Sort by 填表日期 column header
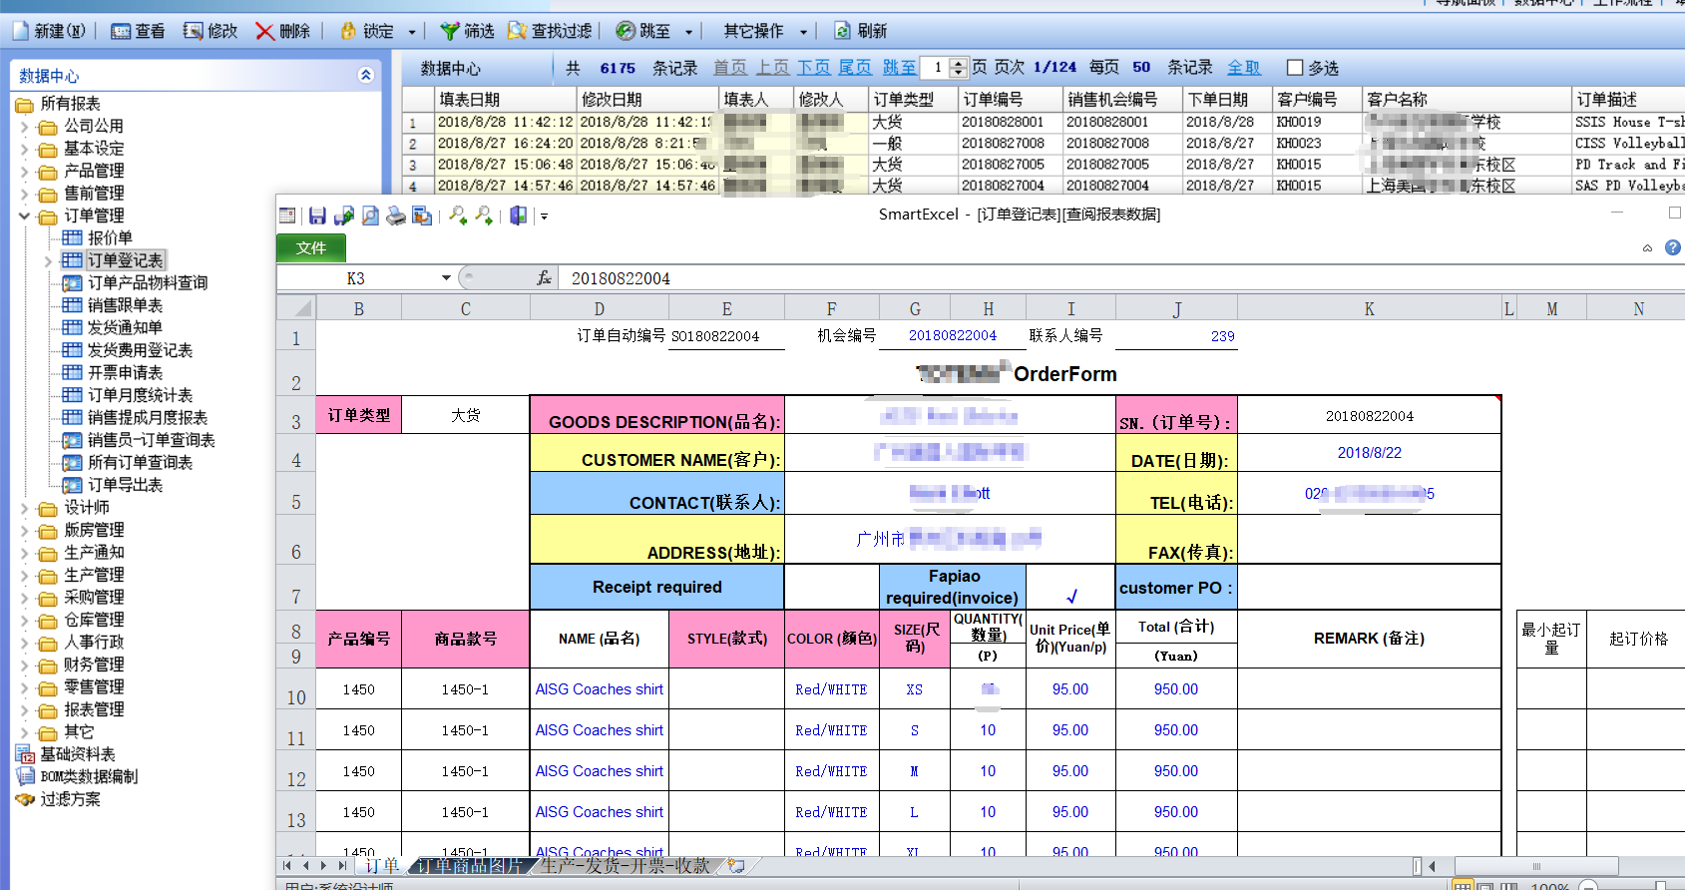The image size is (1685, 890). click(x=506, y=99)
